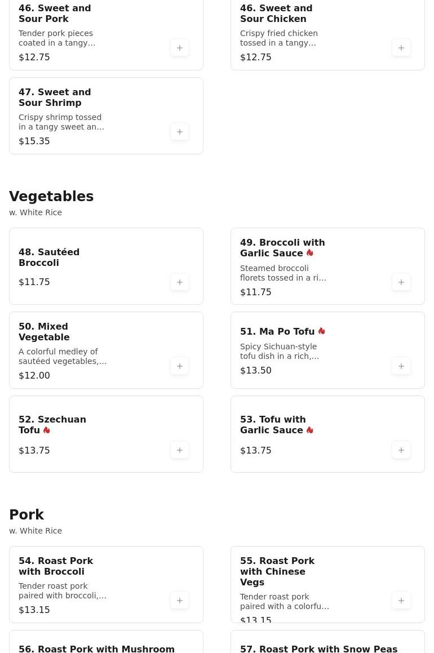Viewport: 434px width, 653px height.
Task: Click the Pork section heading
Action: tap(26, 515)
